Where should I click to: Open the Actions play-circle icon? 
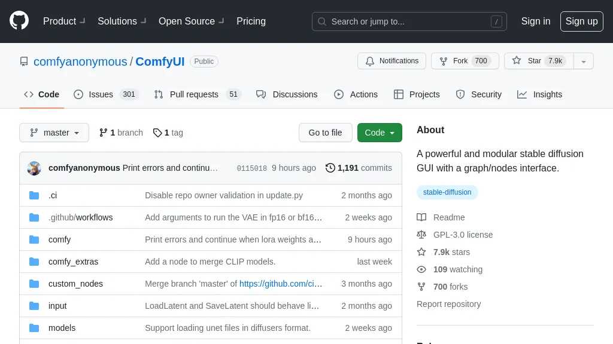[339, 94]
